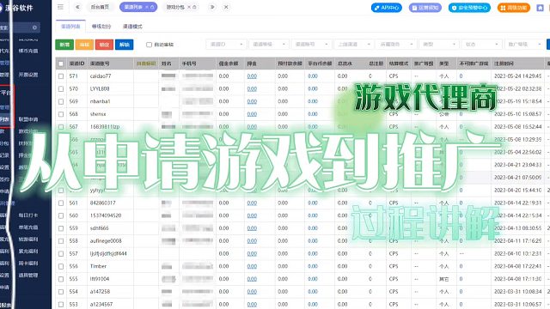Click the 押金 0.00 link in row 571

[x=252, y=76]
